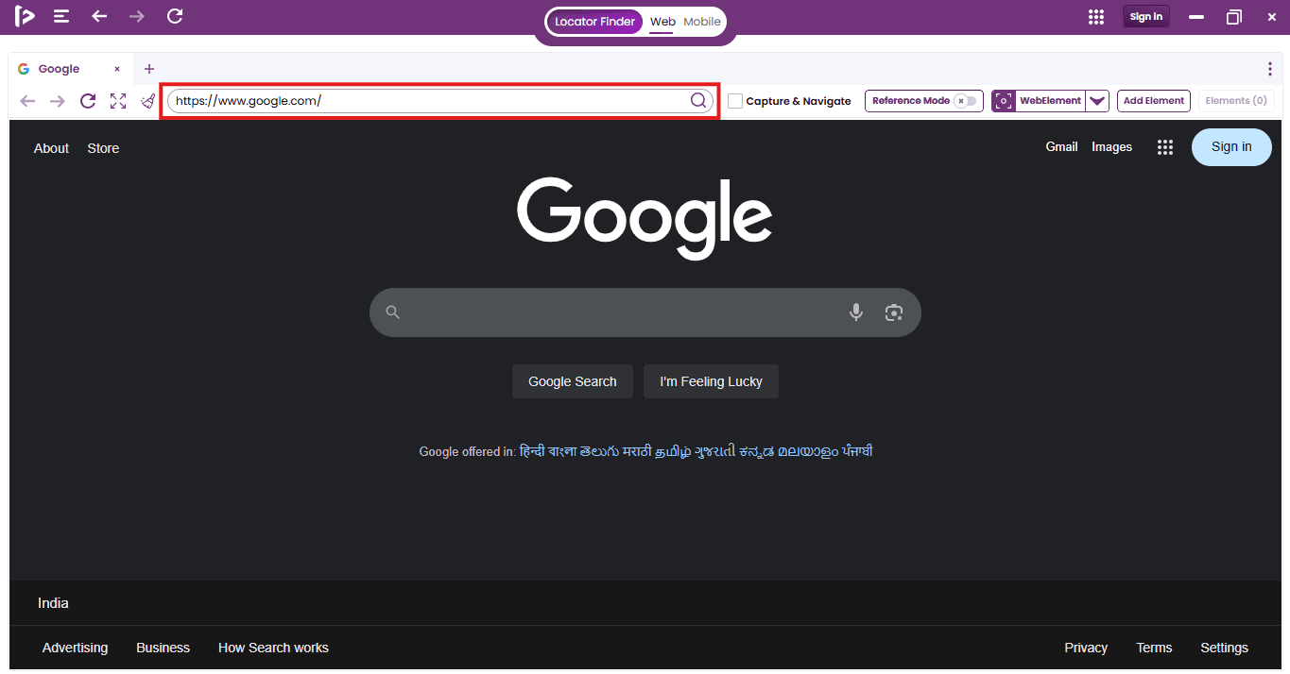Open the Gmail link
The image size is (1290, 674).
click(1061, 146)
